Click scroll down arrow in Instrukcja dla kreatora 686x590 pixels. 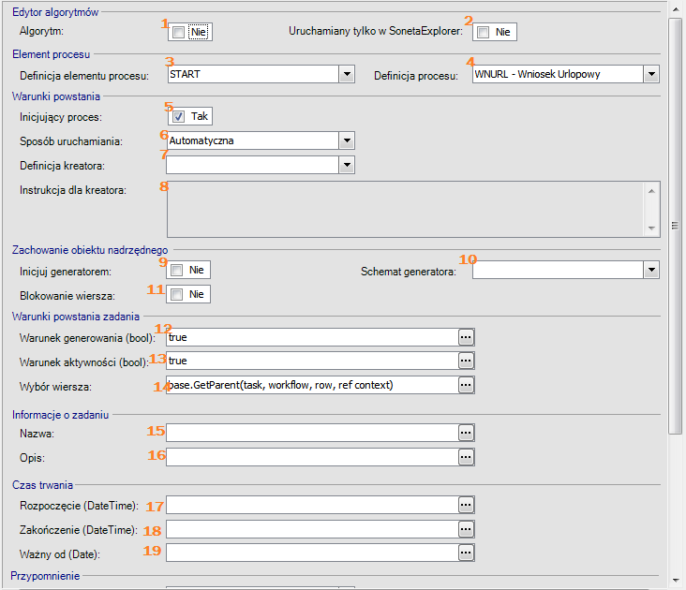pyautogui.click(x=651, y=229)
